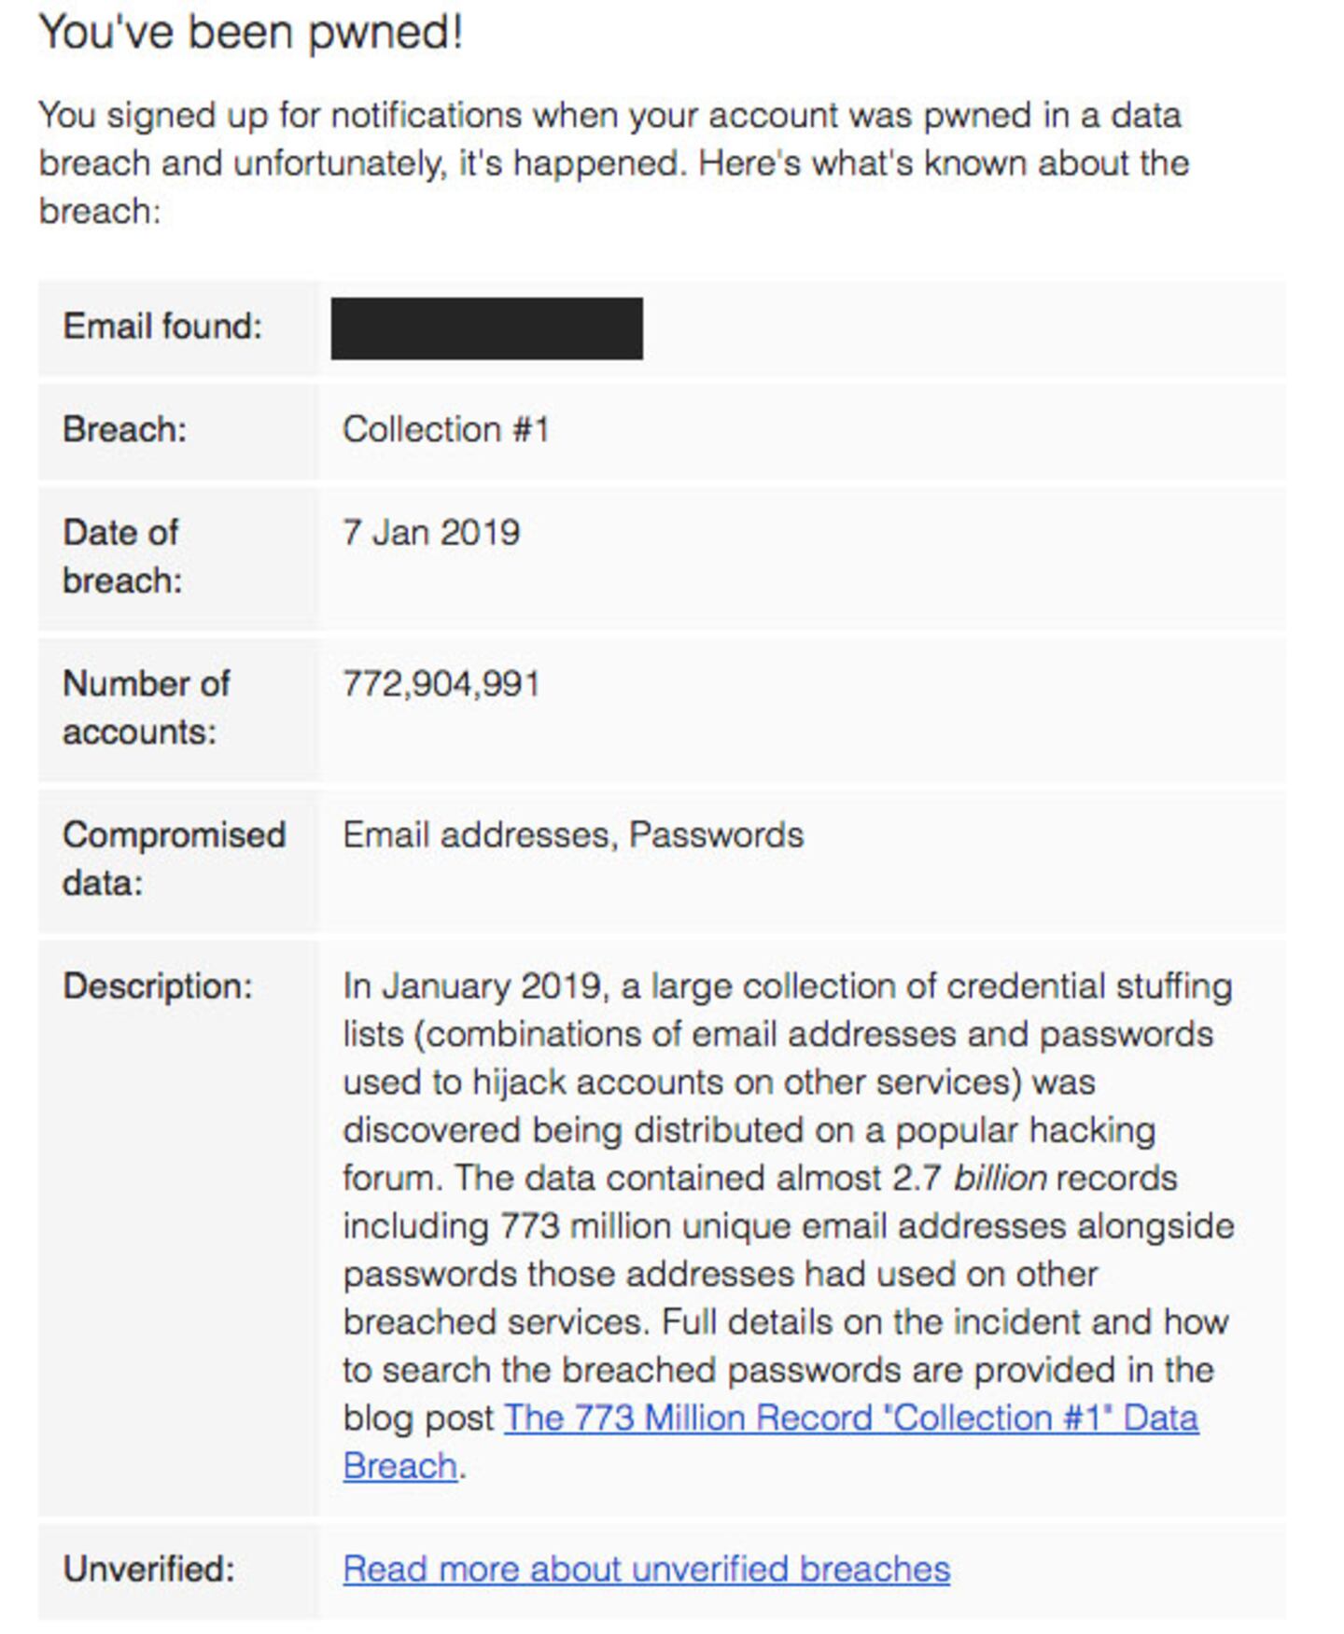The image size is (1344, 1634).
Task: Click the intro paragraph about notifications signup
Action: pos(613,163)
